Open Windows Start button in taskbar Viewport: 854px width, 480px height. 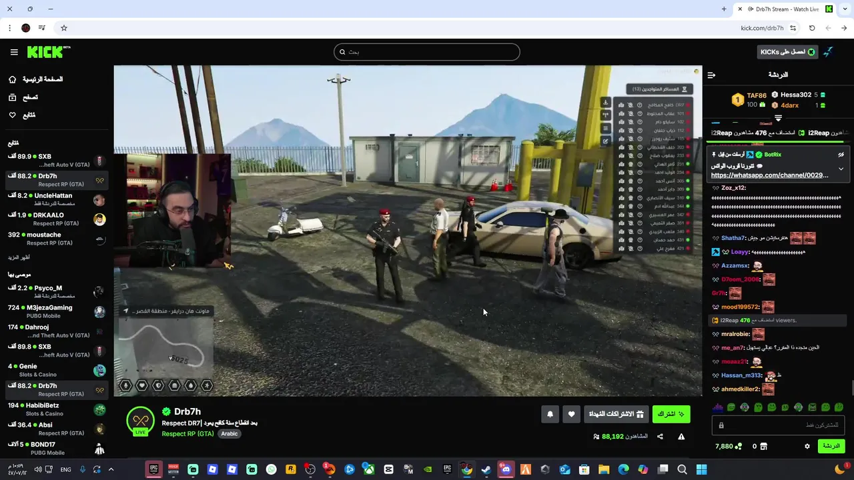[x=701, y=469]
